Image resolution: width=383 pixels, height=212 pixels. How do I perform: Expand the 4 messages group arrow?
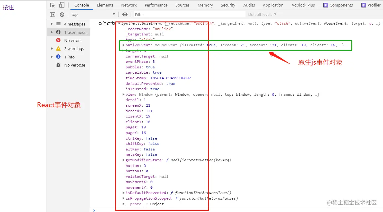(52, 24)
